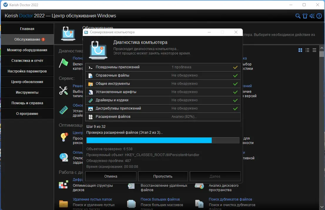Open Поиск больших файлов link

[160, 199]
